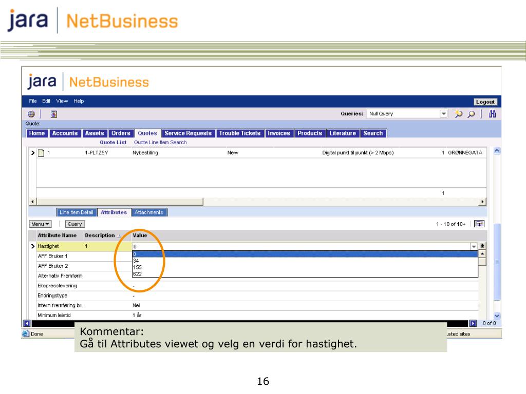
Task: Switch to the Service Requests tab
Action: [x=188, y=133]
